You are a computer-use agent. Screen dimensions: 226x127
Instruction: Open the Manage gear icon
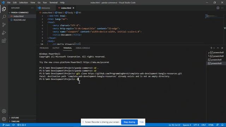click(4, 119)
